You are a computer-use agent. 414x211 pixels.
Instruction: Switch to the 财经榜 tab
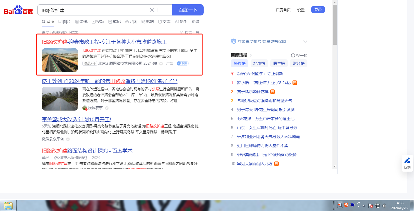point(299,63)
